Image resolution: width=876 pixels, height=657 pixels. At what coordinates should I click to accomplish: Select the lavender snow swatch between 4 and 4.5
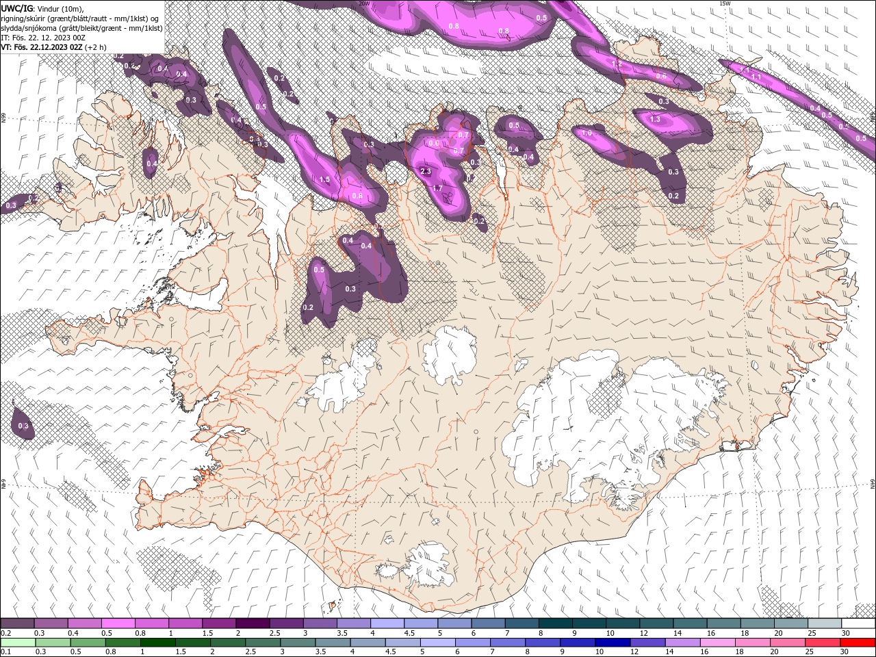(x=387, y=623)
